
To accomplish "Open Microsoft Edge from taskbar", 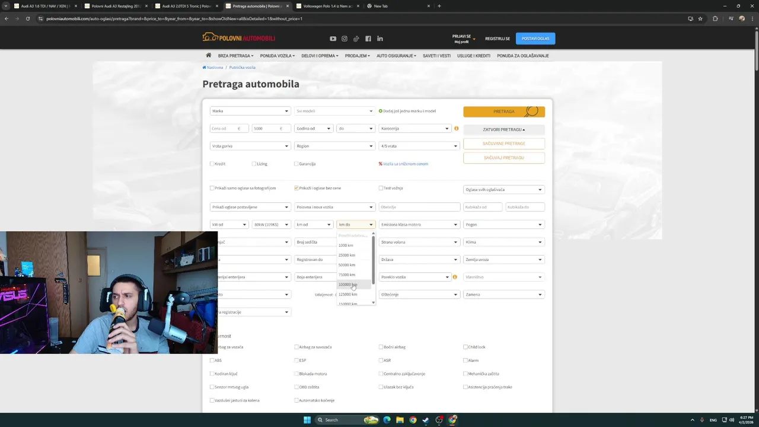I will (387, 420).
